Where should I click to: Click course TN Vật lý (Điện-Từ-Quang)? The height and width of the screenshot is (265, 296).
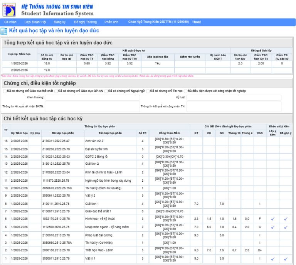click(x=103, y=188)
